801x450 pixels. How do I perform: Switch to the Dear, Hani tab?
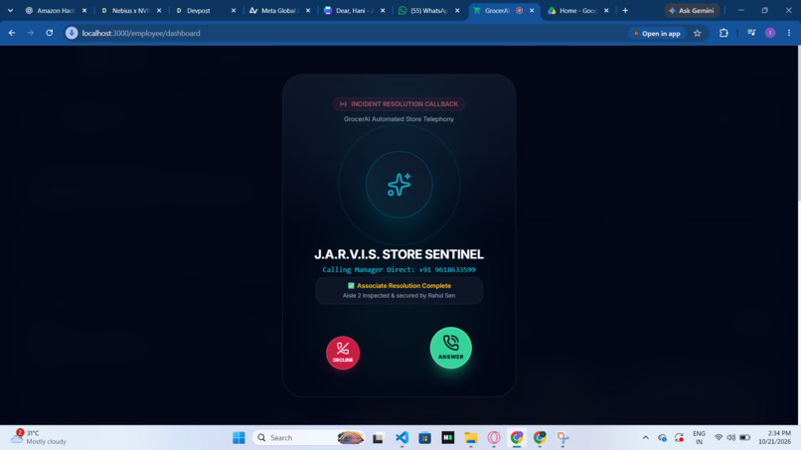click(x=353, y=10)
